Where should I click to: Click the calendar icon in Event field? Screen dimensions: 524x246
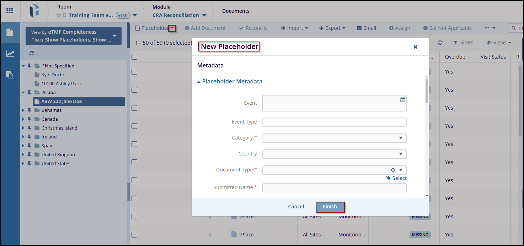click(x=402, y=100)
